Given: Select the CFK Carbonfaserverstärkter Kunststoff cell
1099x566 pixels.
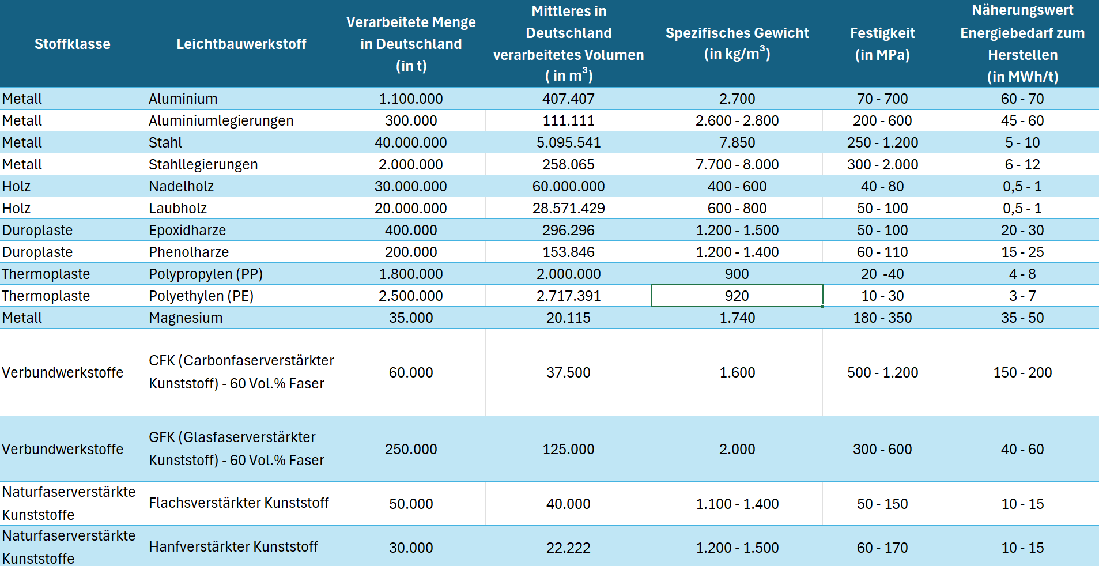Looking at the screenshot, I should click(241, 372).
